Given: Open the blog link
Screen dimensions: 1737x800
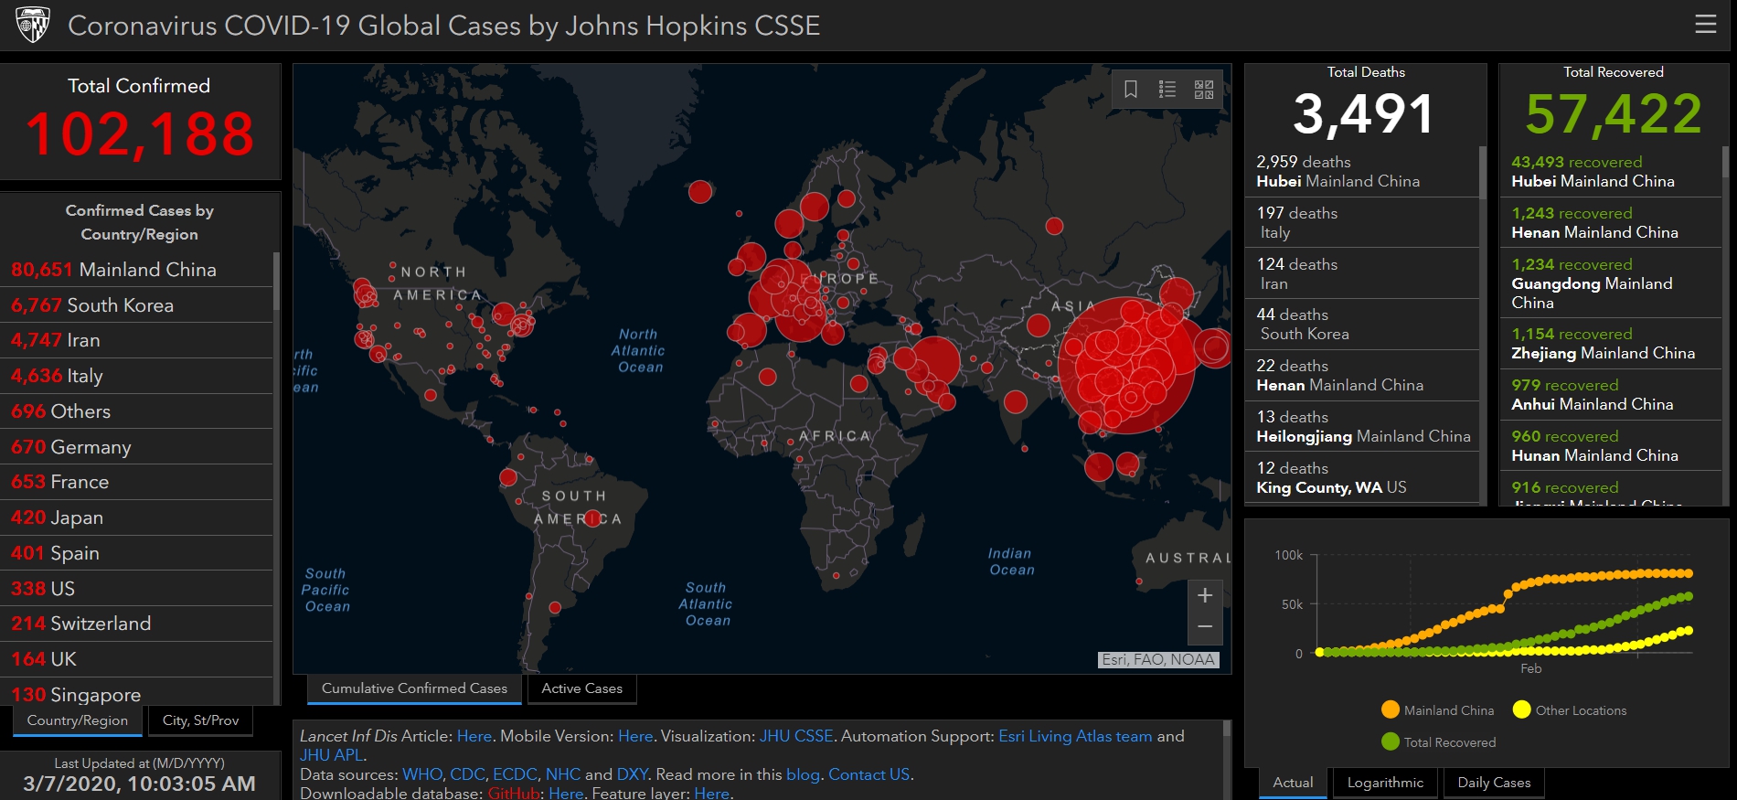Looking at the screenshot, I should coord(803,774).
